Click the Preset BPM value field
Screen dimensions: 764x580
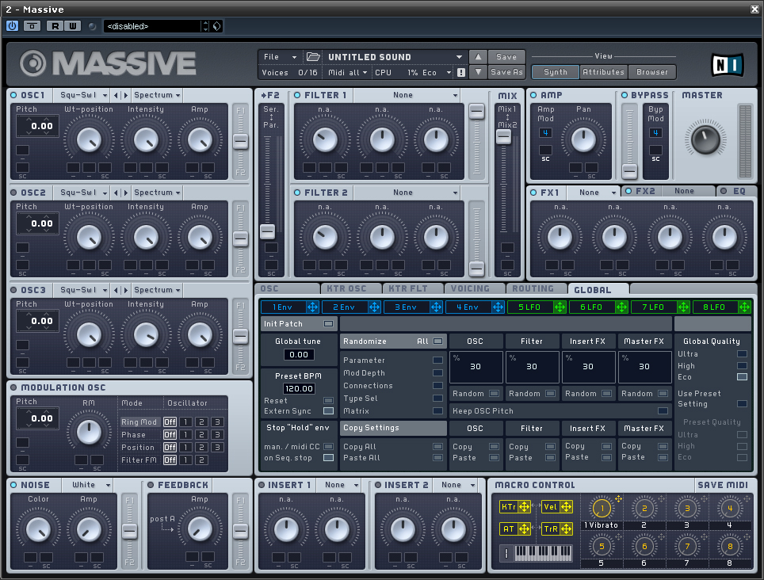click(x=299, y=388)
